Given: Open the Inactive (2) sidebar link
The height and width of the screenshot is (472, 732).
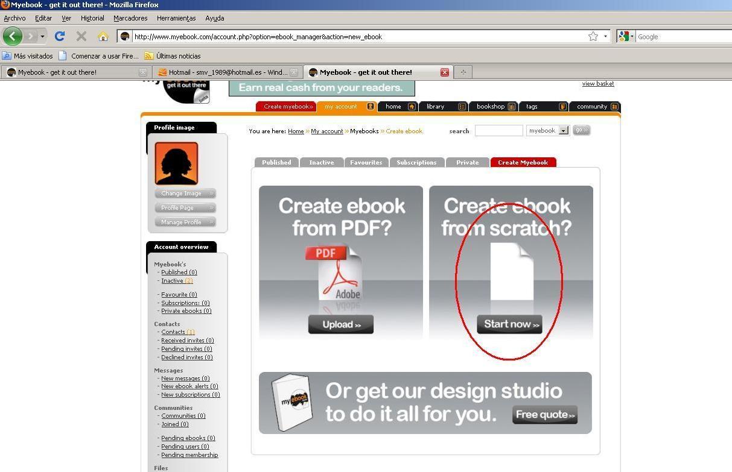Looking at the screenshot, I should tap(177, 281).
